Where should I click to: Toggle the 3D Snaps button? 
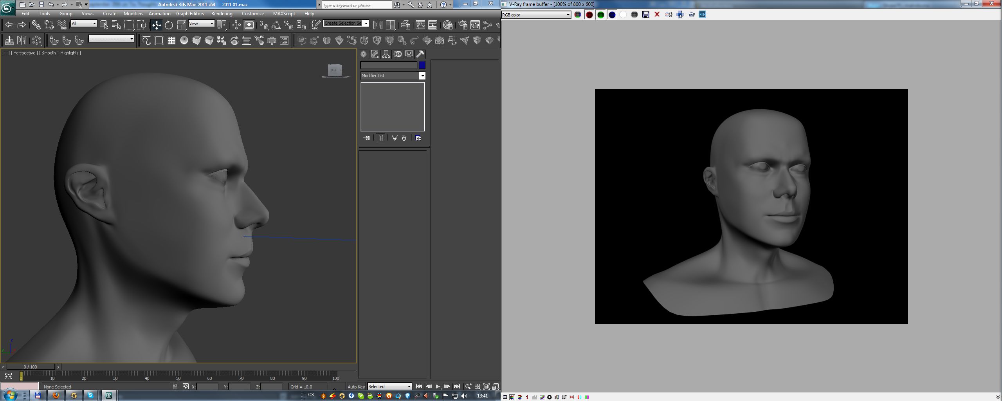(264, 25)
